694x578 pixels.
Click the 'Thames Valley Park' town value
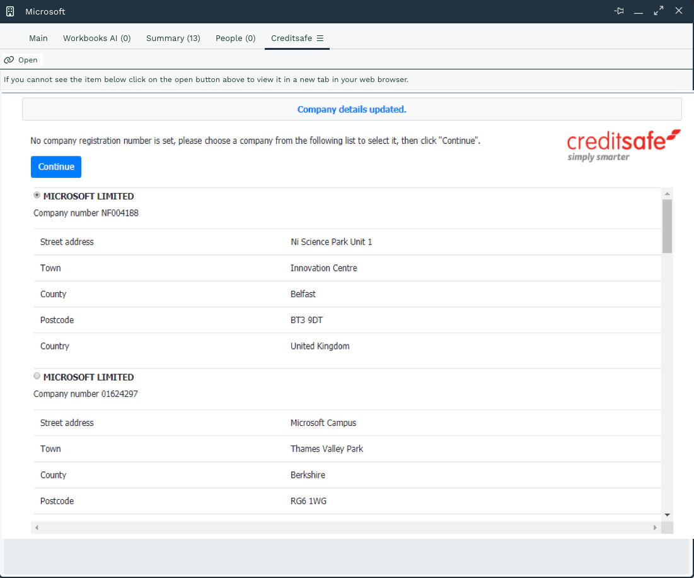pos(327,449)
